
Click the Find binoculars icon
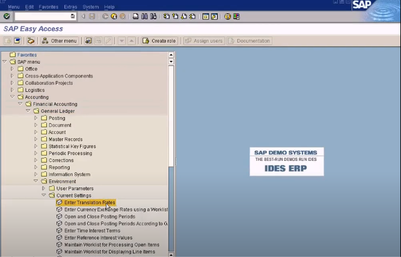point(144,16)
